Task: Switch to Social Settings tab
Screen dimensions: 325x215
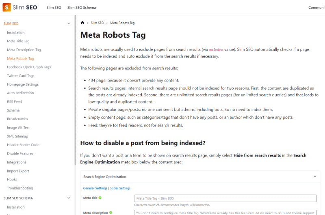Action: [120, 188]
